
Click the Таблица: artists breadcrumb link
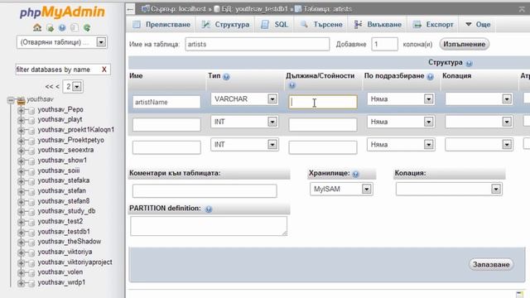pos(327,9)
